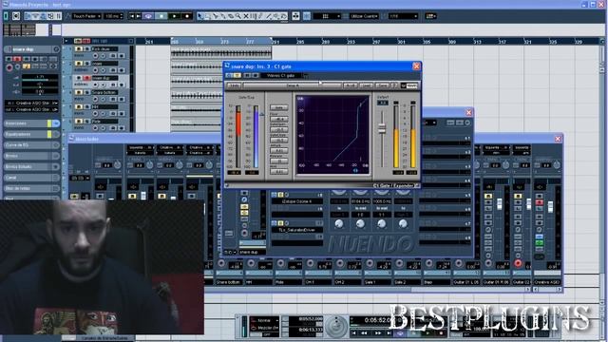This screenshot has height=342, width=608.
Task: Open input routing Creative ASIO dropdown
Action: coord(31,103)
